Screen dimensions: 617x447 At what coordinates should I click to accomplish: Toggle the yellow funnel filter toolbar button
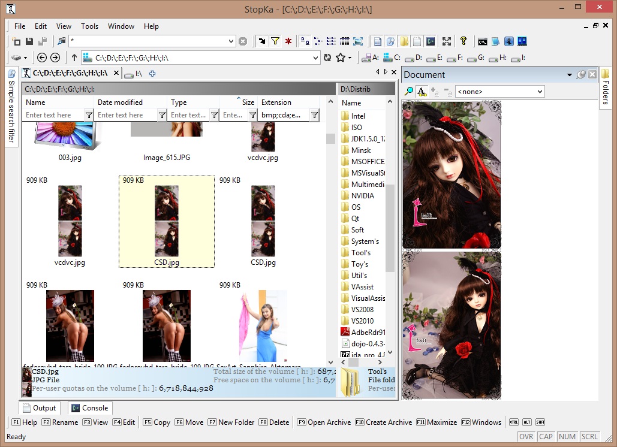point(275,41)
